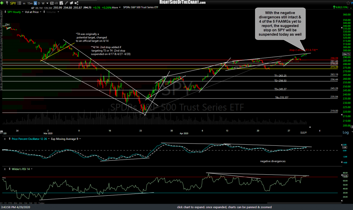
Task: Click the 294.73 current price marker
Action: tap(346, 54)
